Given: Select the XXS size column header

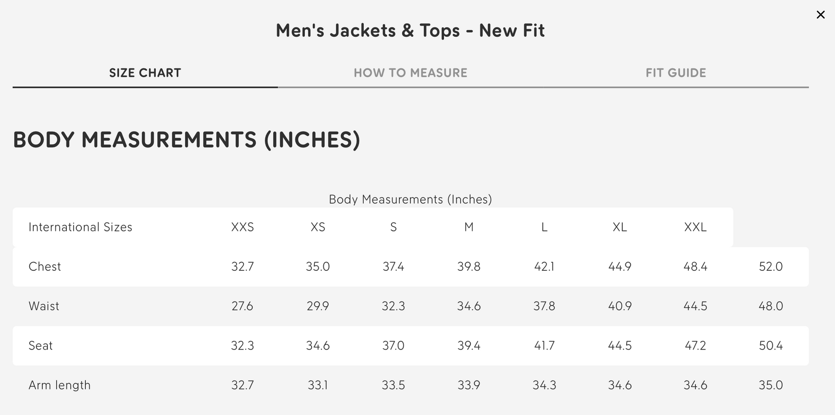Looking at the screenshot, I should (x=242, y=227).
